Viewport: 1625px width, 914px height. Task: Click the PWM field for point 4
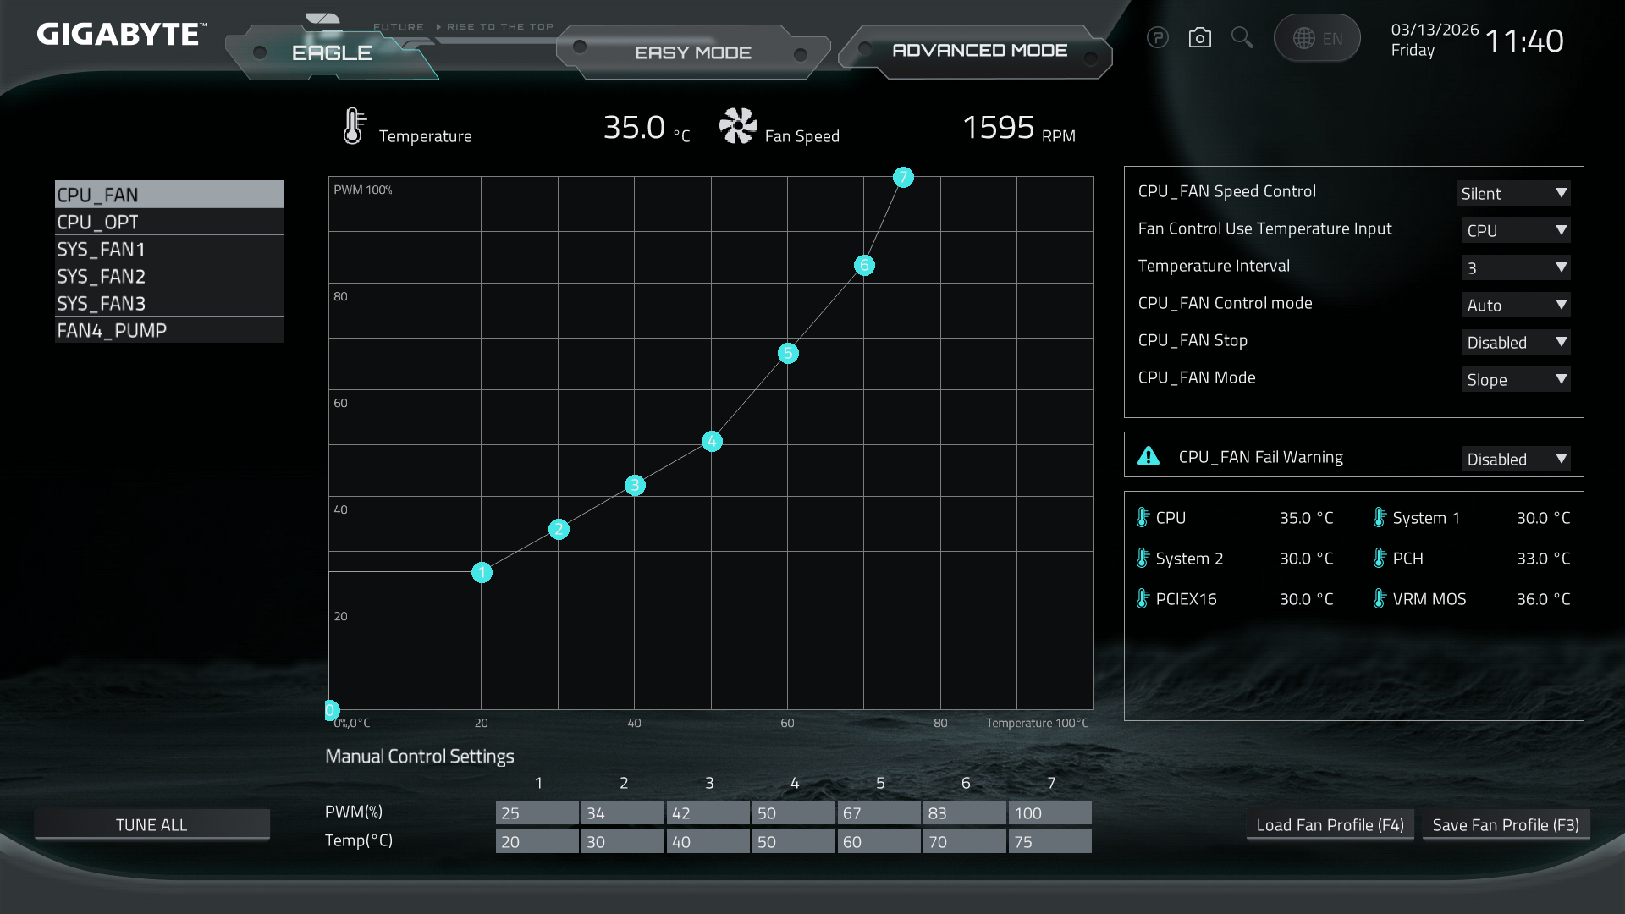coord(793,812)
